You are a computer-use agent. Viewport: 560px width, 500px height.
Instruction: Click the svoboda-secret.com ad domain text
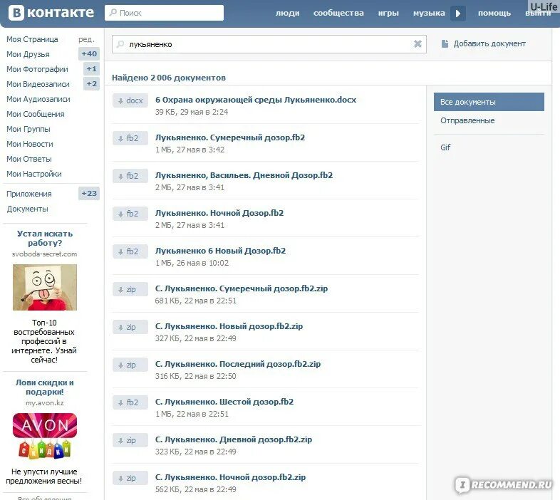tap(44, 254)
